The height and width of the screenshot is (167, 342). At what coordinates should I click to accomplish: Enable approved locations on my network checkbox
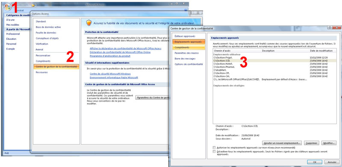point(214,148)
